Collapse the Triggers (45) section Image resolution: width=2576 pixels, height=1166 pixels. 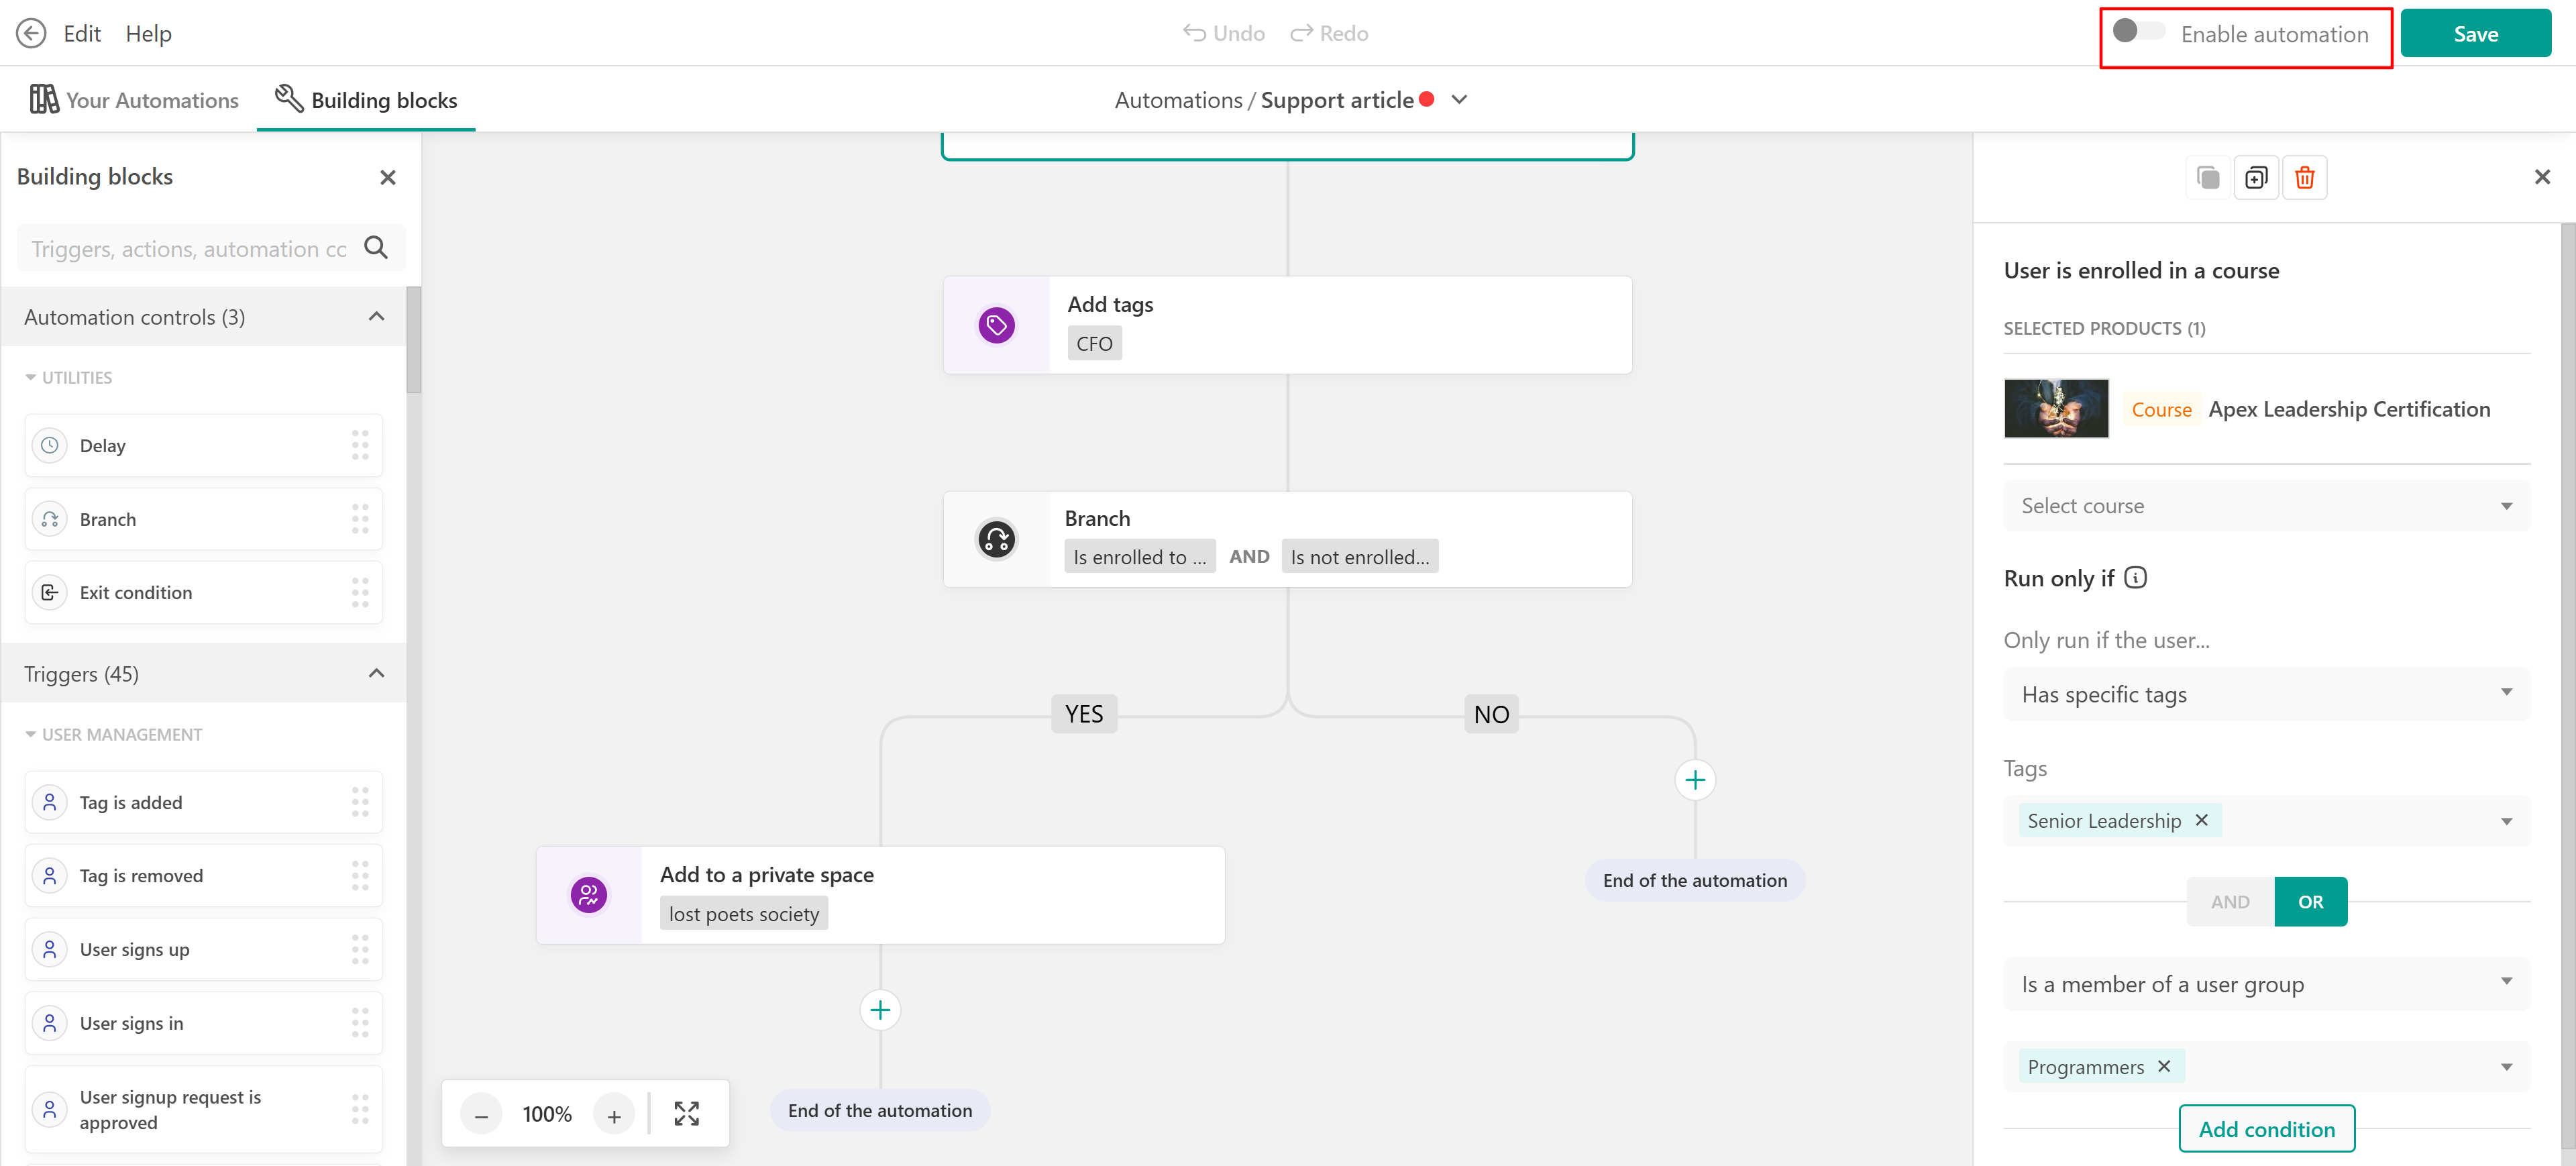[x=376, y=673]
